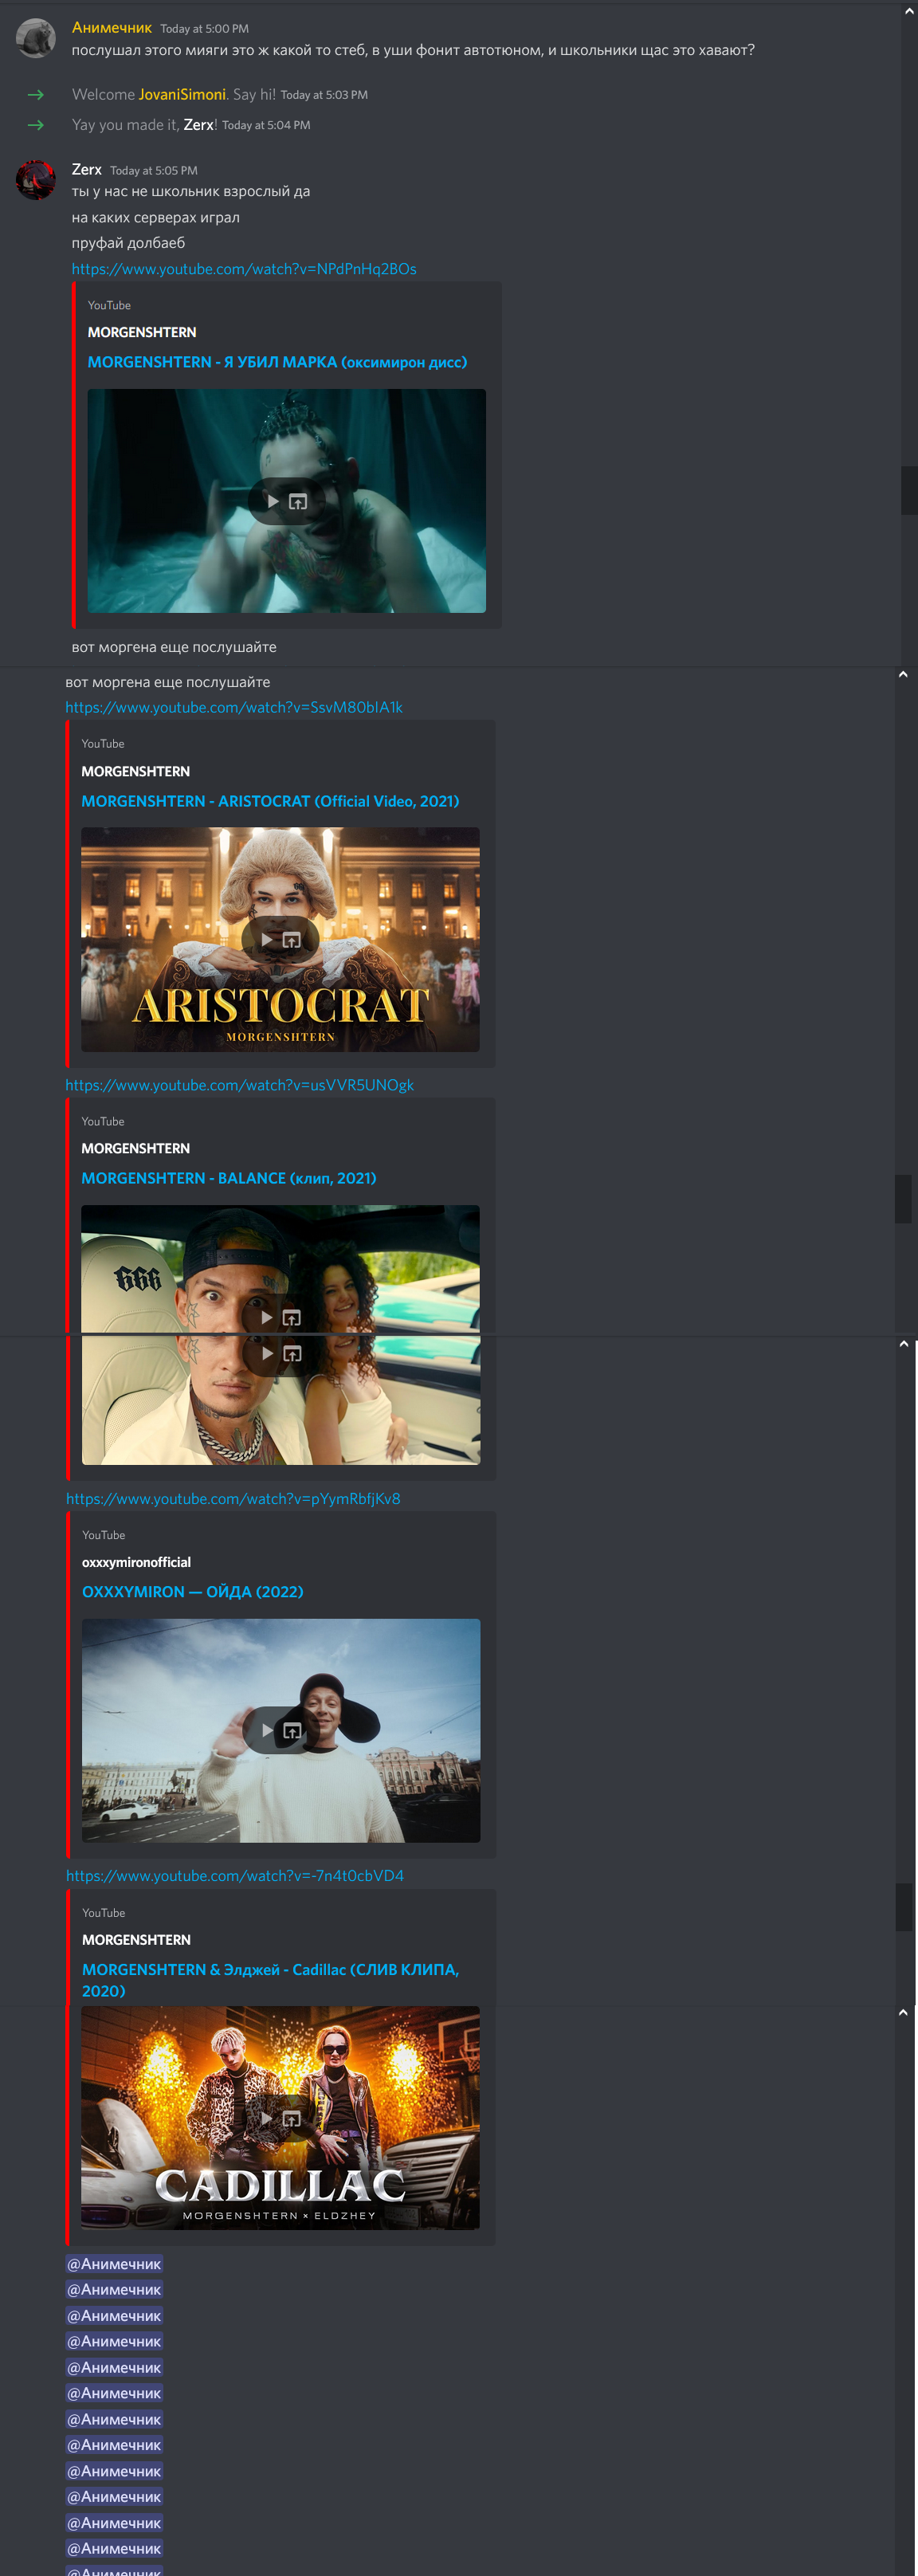This screenshot has height=2576, width=918.
Task: Select the 'Today at 5:04 PM' timestamp
Action: click(x=266, y=125)
